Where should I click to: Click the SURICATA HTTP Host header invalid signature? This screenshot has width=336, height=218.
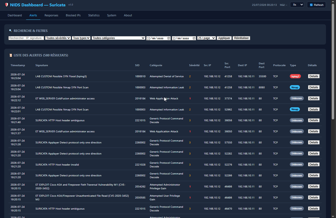point(57,164)
